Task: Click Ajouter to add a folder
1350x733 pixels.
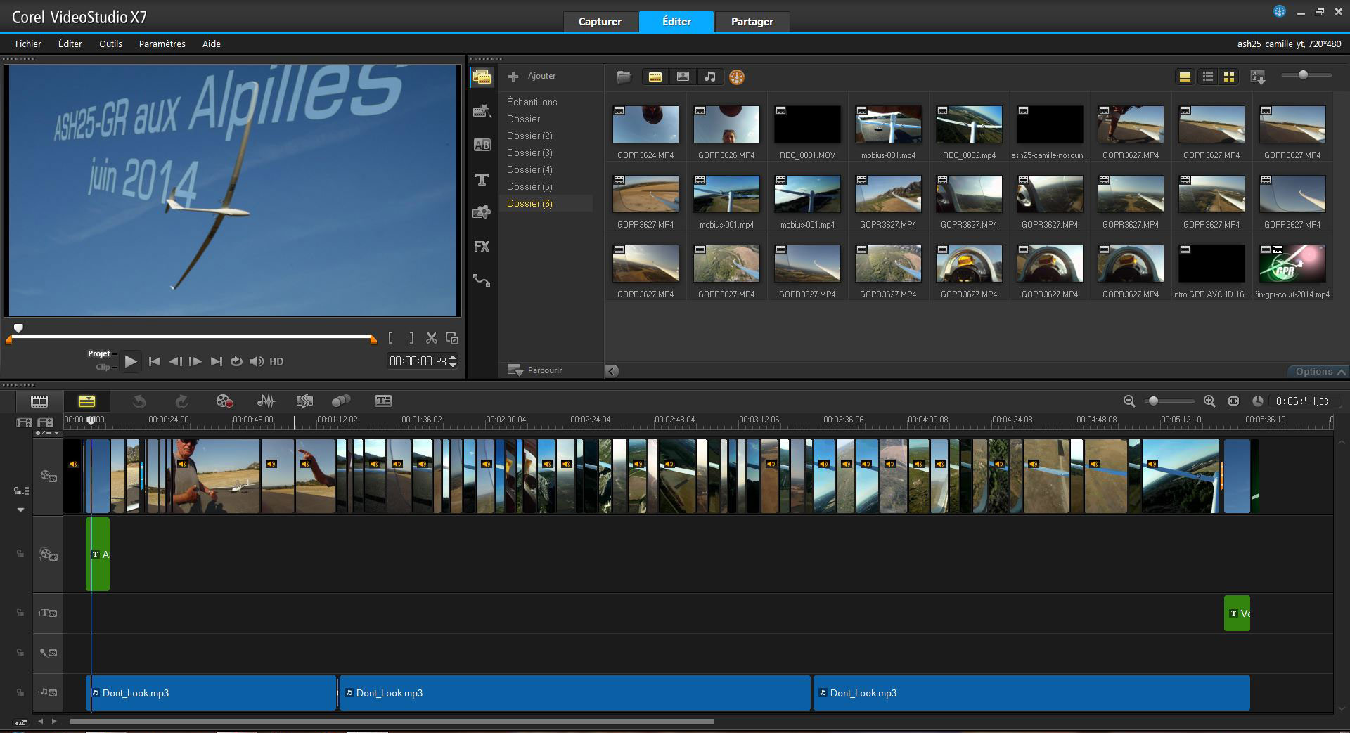Action: click(532, 76)
